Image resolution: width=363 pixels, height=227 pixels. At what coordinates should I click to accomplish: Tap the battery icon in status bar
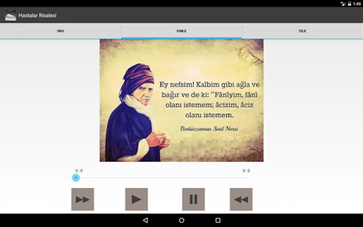(349, 4)
